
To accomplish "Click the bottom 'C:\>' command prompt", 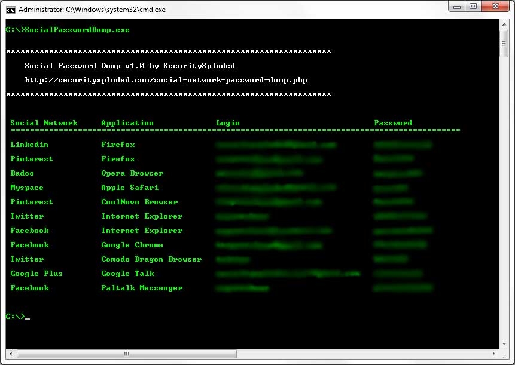I will (15, 317).
